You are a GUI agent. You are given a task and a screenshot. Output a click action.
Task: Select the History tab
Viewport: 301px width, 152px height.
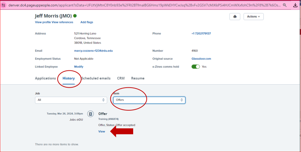(68, 78)
